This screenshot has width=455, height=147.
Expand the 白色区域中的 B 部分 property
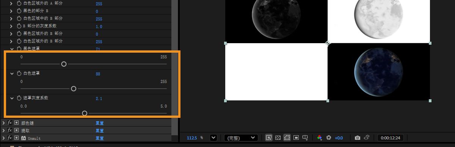pyautogui.click(x=12, y=19)
